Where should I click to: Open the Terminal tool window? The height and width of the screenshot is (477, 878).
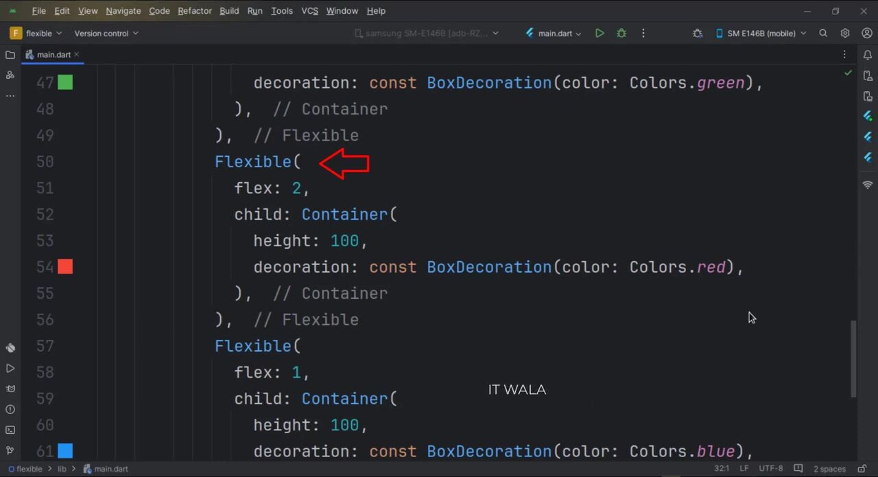(x=10, y=430)
